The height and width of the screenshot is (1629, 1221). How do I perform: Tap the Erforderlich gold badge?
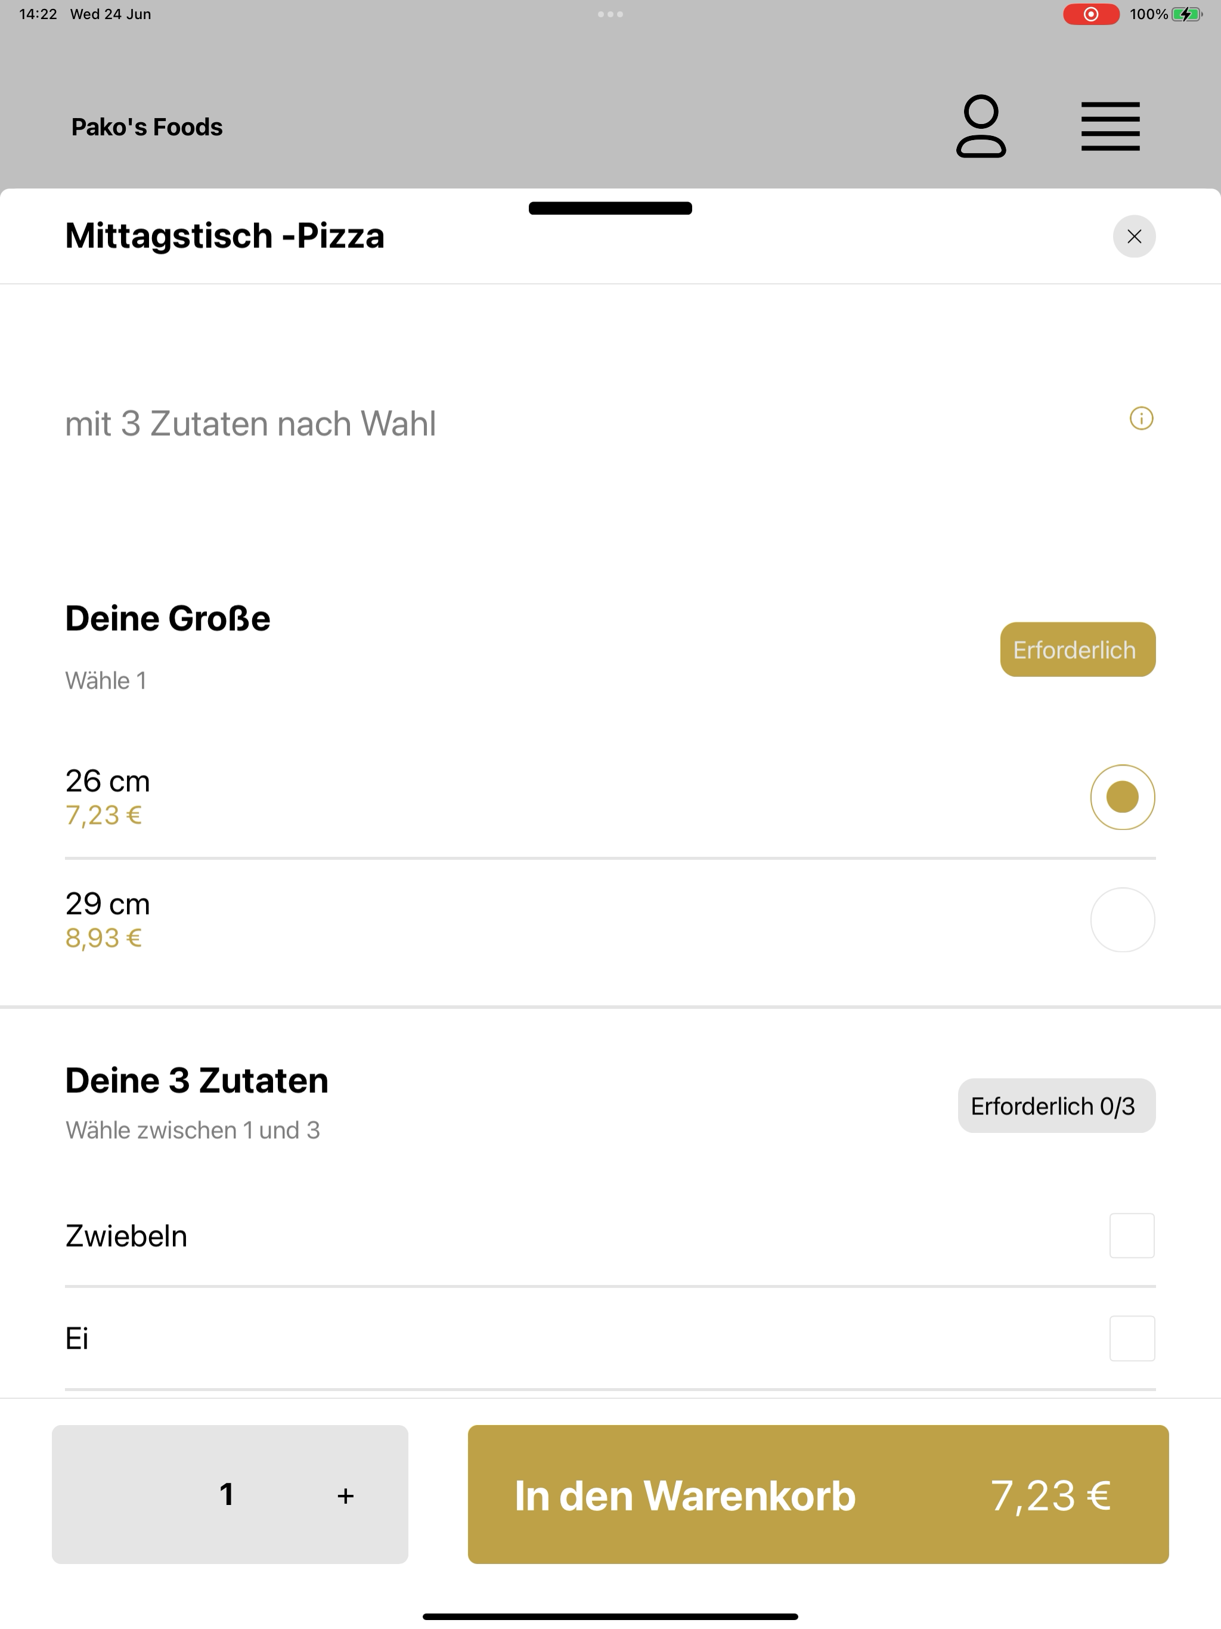tap(1077, 649)
